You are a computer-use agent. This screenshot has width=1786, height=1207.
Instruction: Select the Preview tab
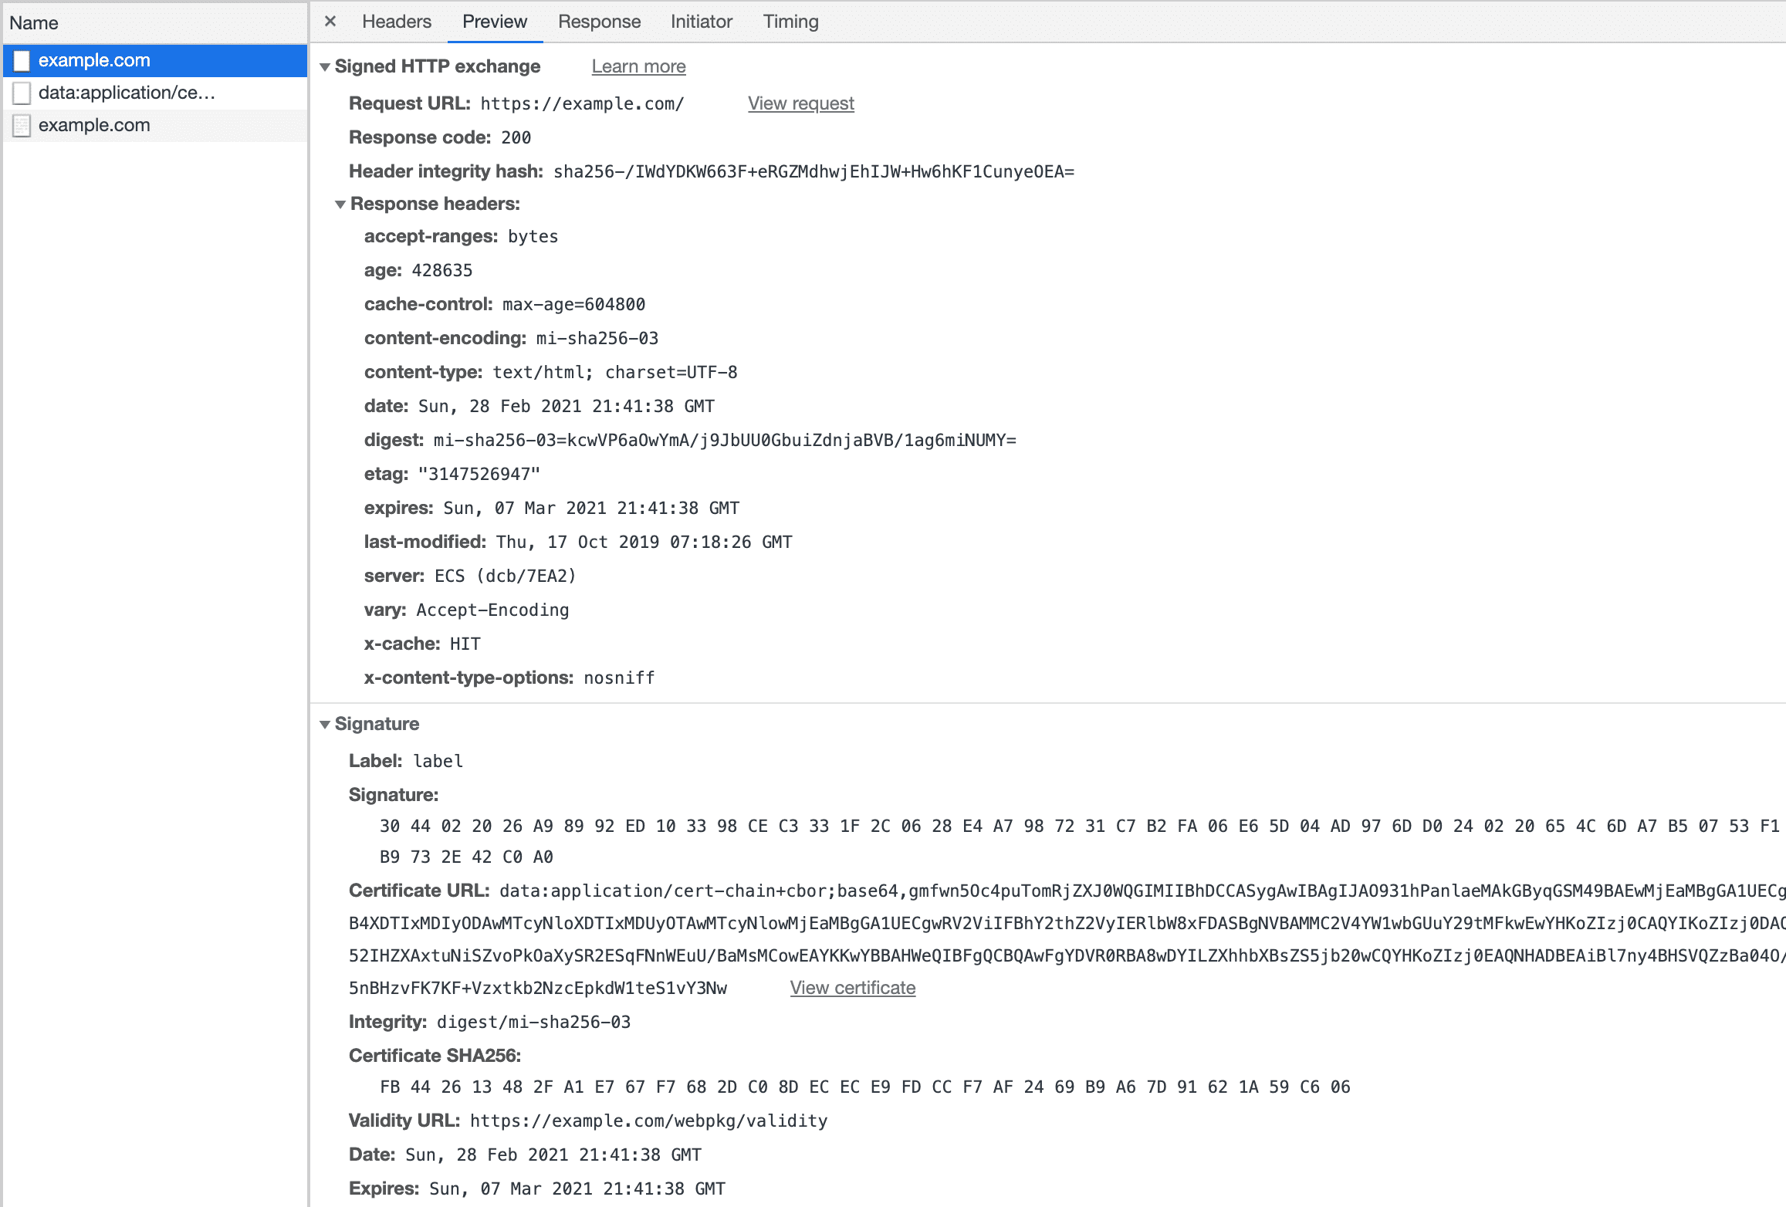pos(493,22)
